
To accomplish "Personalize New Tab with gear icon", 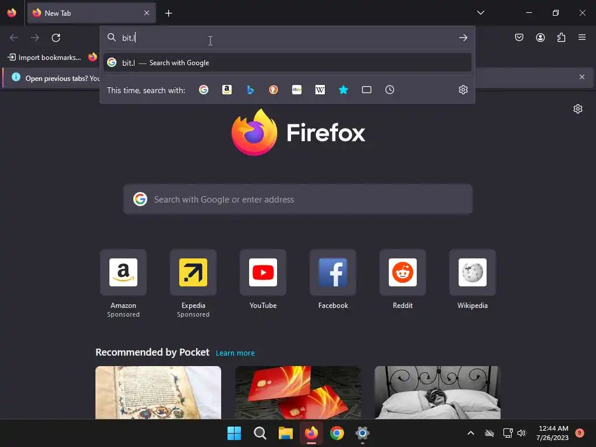I will (x=578, y=109).
